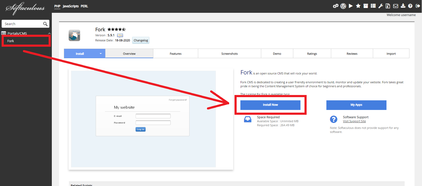Image resolution: width=422 pixels, height=186 pixels.
Task: Click the star ratings icon in header
Action: [x=358, y=6]
